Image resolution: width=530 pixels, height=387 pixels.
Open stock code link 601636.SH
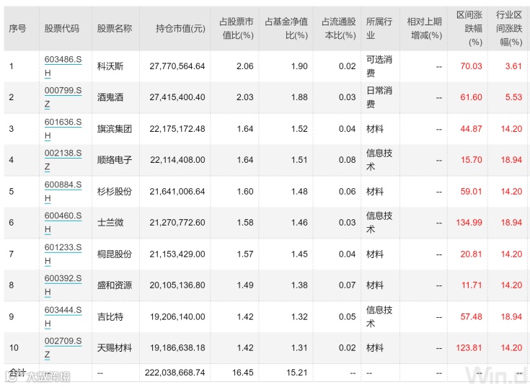(63, 129)
